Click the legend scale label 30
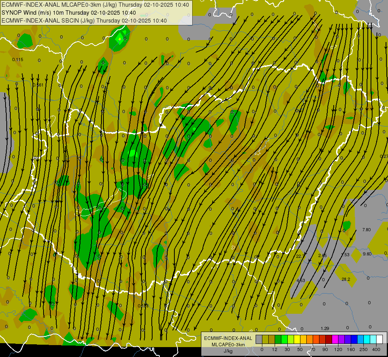388x357 pixels. (x=287, y=349)
